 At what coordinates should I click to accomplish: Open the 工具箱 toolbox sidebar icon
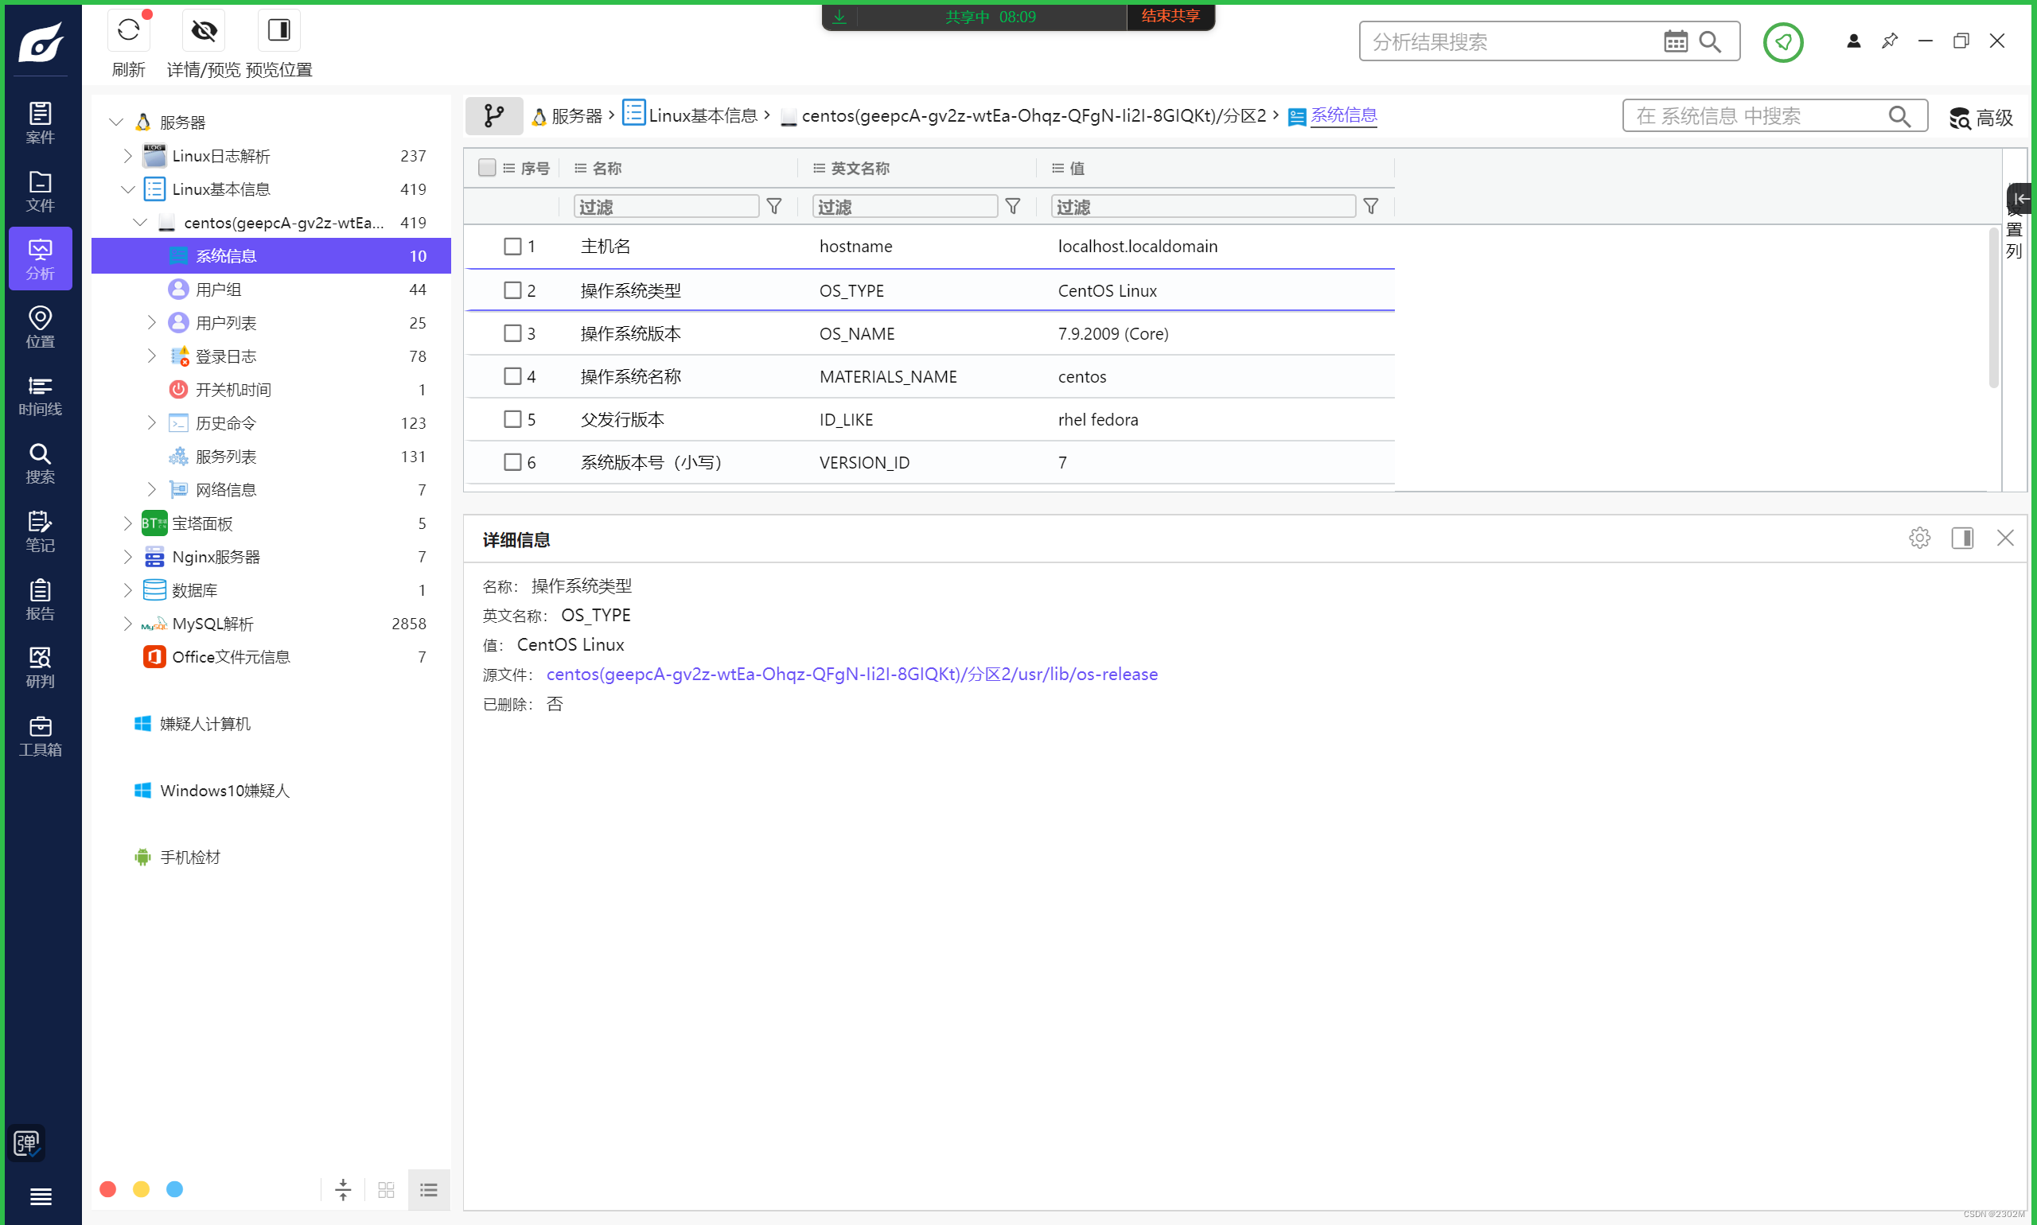(x=40, y=736)
